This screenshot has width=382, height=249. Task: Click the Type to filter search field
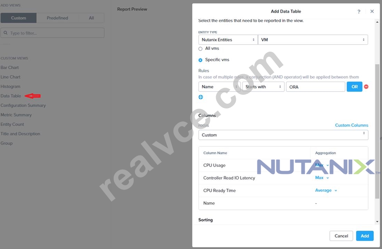[x=52, y=33]
